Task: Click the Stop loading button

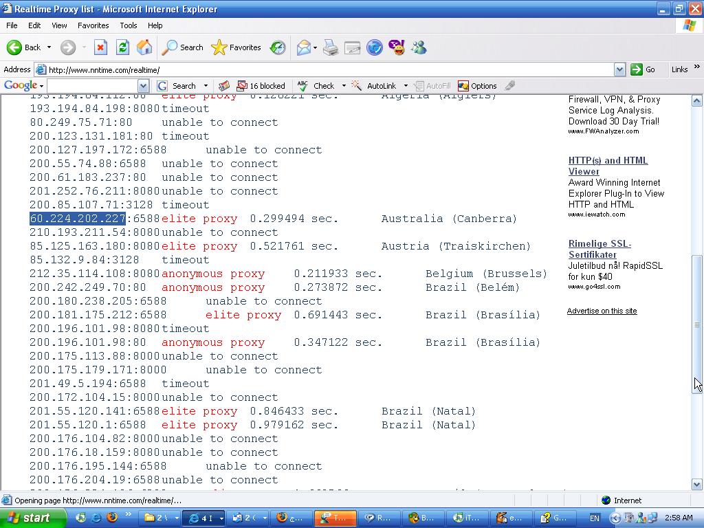Action: (100, 47)
